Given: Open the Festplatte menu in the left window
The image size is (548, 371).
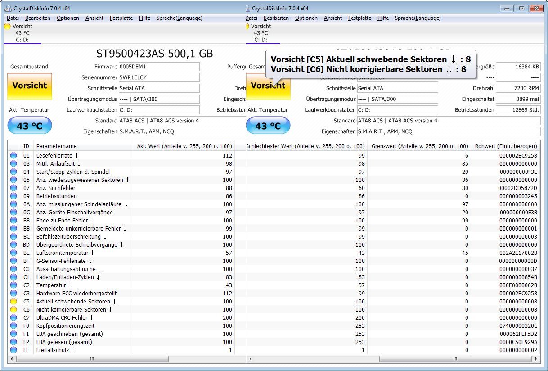Looking at the screenshot, I should point(121,18).
